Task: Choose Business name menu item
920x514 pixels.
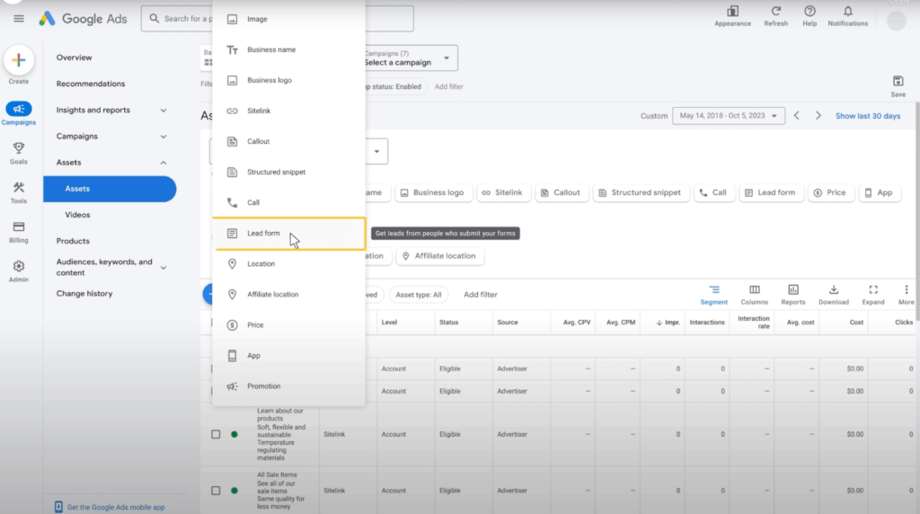Action: [288, 50]
